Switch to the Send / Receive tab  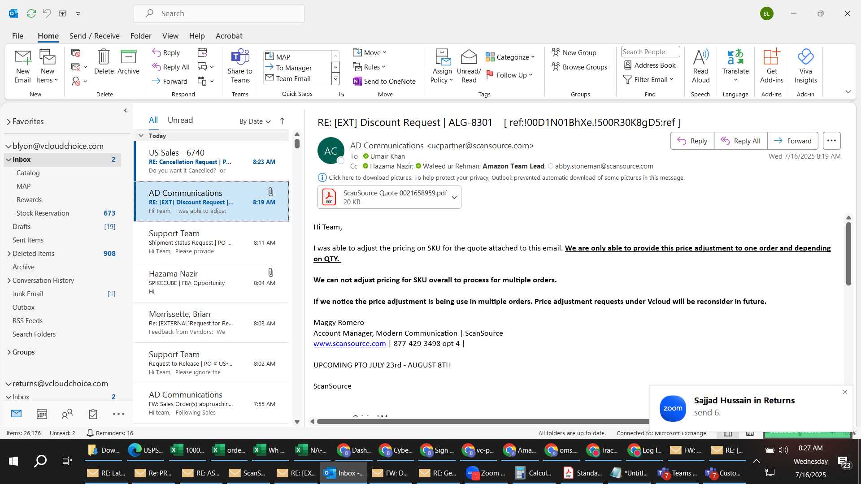point(94,36)
